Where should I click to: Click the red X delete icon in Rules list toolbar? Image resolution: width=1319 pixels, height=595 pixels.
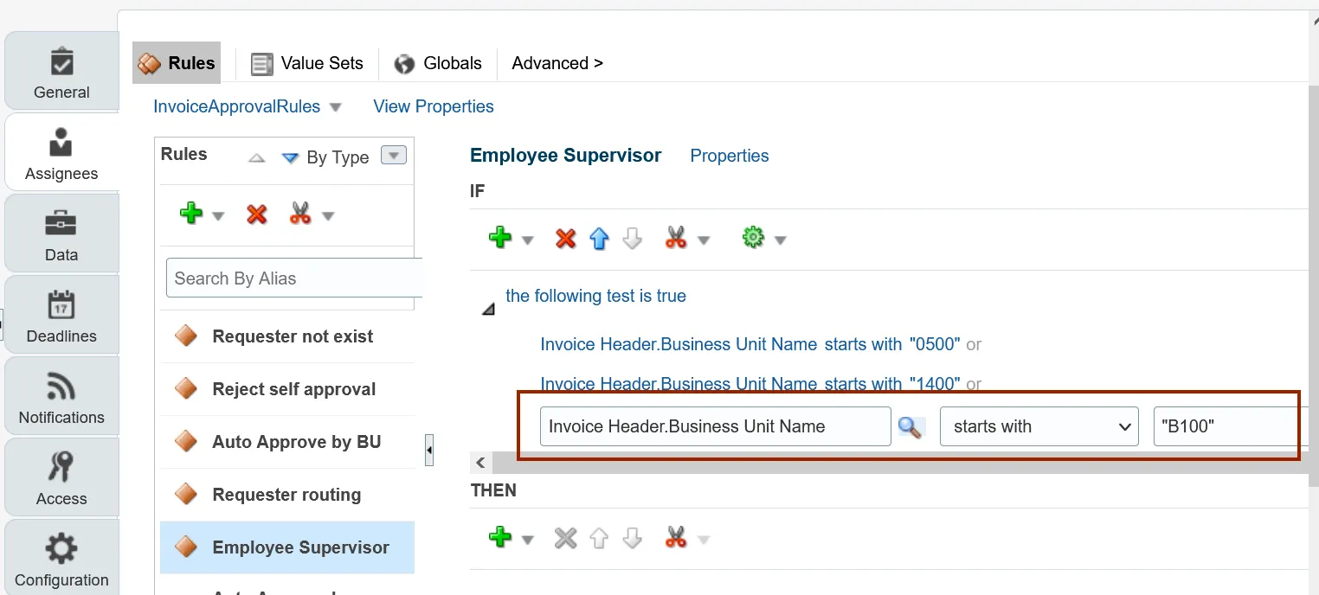[257, 214]
